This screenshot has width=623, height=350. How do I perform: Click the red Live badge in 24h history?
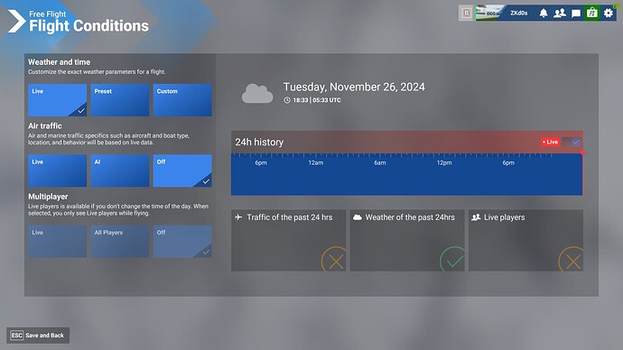550,142
